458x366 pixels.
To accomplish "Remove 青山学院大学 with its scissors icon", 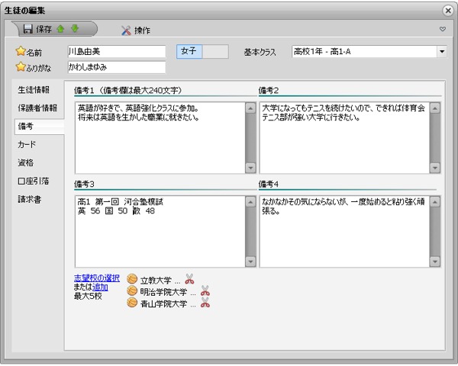I will (x=205, y=303).
